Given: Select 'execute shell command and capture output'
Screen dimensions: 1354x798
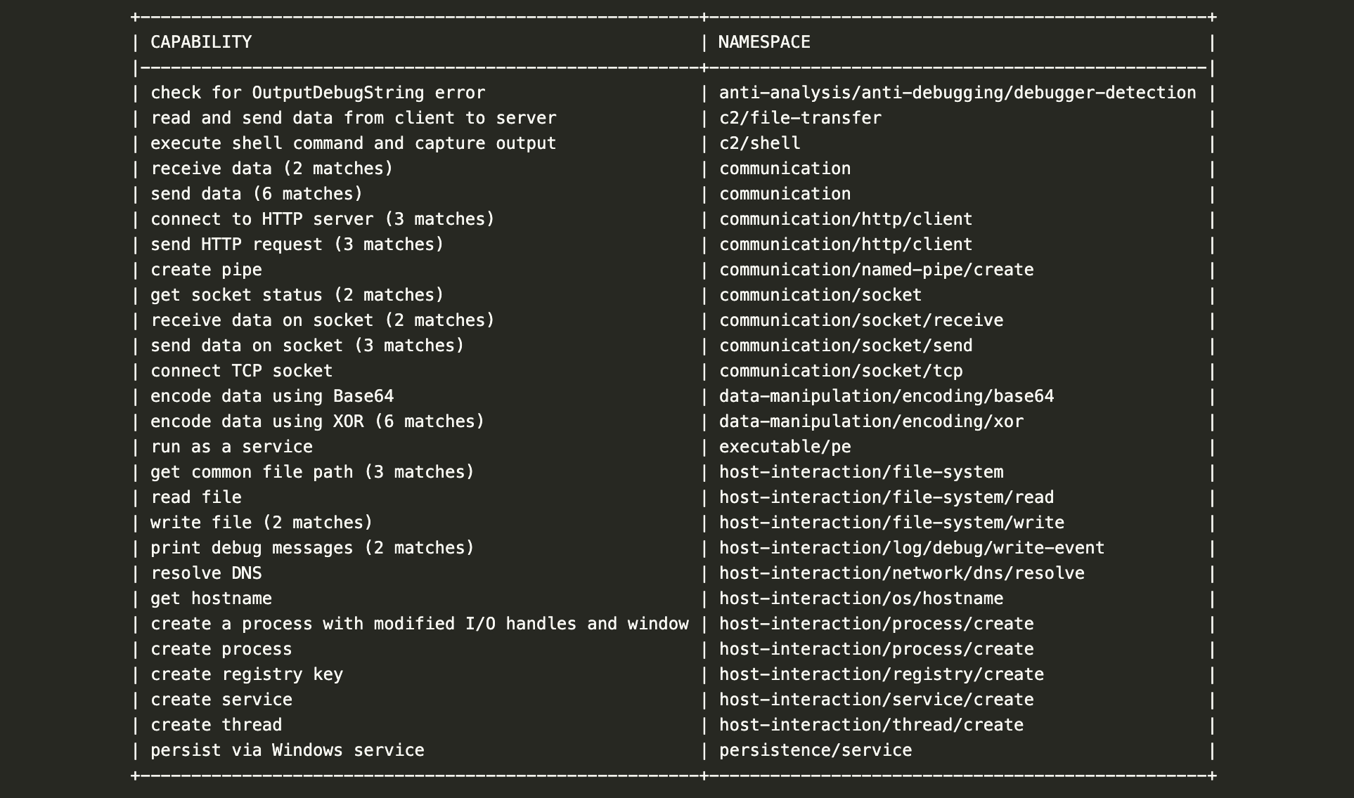Looking at the screenshot, I should tap(354, 143).
